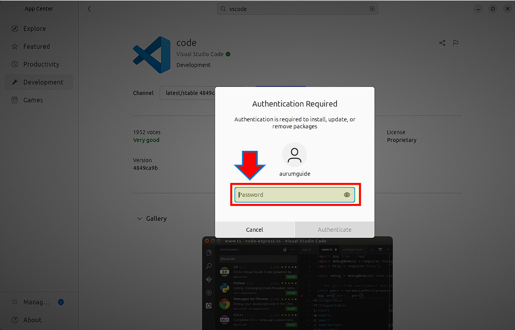
Task: Minimize the App Center window
Action: (x=478, y=9)
